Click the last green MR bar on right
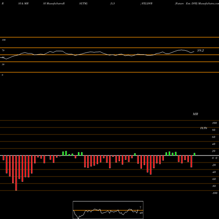Viewport: 219px width, 219px height. (x=194, y=154)
